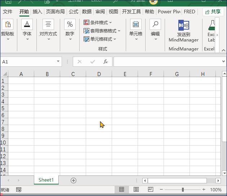Open the File (文件) tab
Image resolution: width=227 pixels, height=196 pixels.
(8, 12)
